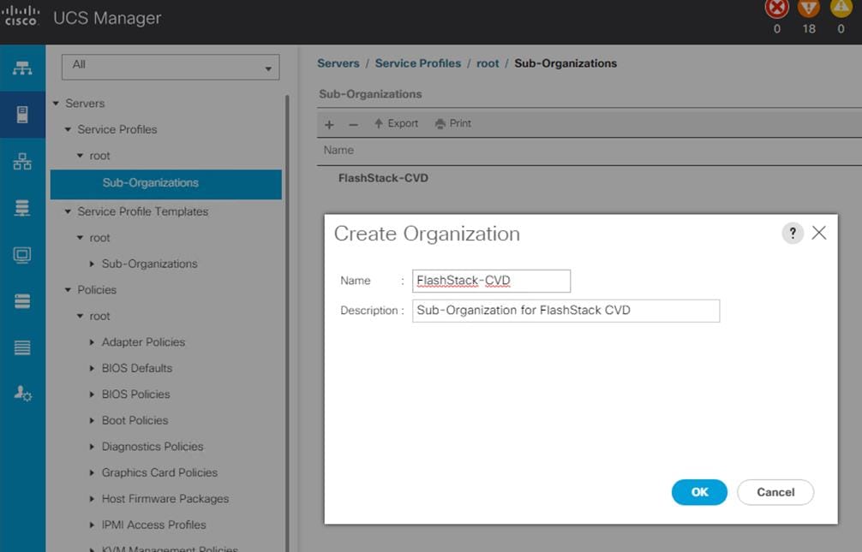Expand the BIOS Policies node
The width and height of the screenshot is (862, 552).
(92, 395)
